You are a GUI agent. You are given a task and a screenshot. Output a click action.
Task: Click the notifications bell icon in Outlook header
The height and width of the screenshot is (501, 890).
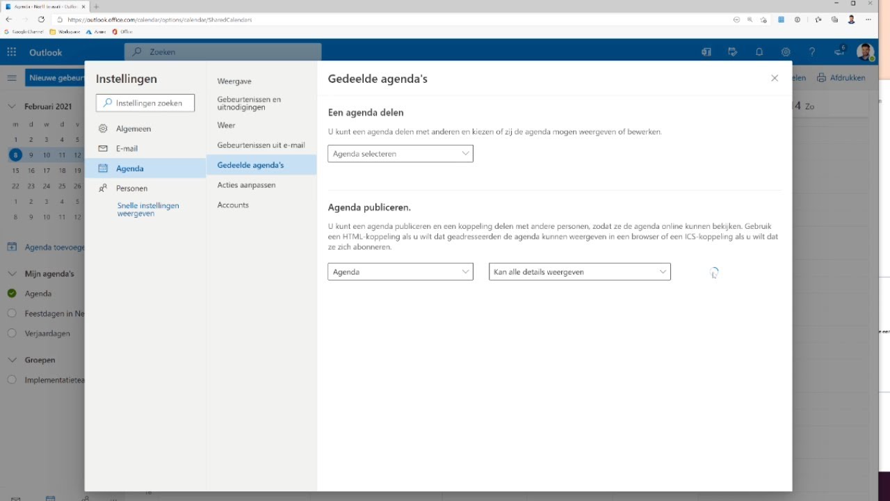point(759,52)
